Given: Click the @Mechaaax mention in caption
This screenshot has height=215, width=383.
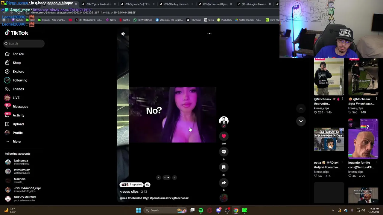Looking at the screenshot, I should [x=180, y=198].
